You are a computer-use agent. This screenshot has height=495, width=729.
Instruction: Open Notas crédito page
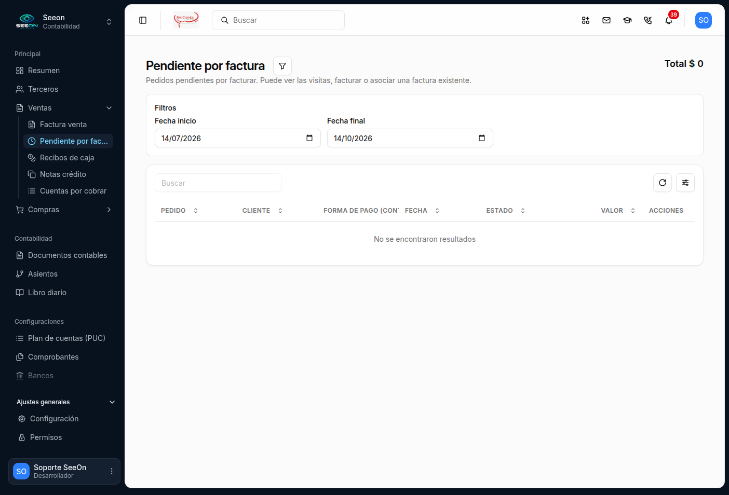click(69, 174)
